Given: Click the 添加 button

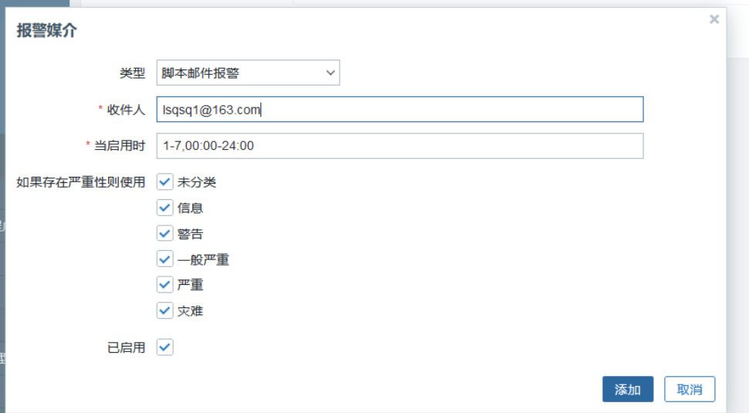Looking at the screenshot, I should [628, 389].
